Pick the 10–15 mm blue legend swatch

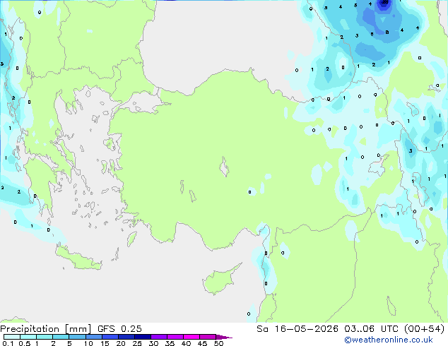[x=94, y=337]
